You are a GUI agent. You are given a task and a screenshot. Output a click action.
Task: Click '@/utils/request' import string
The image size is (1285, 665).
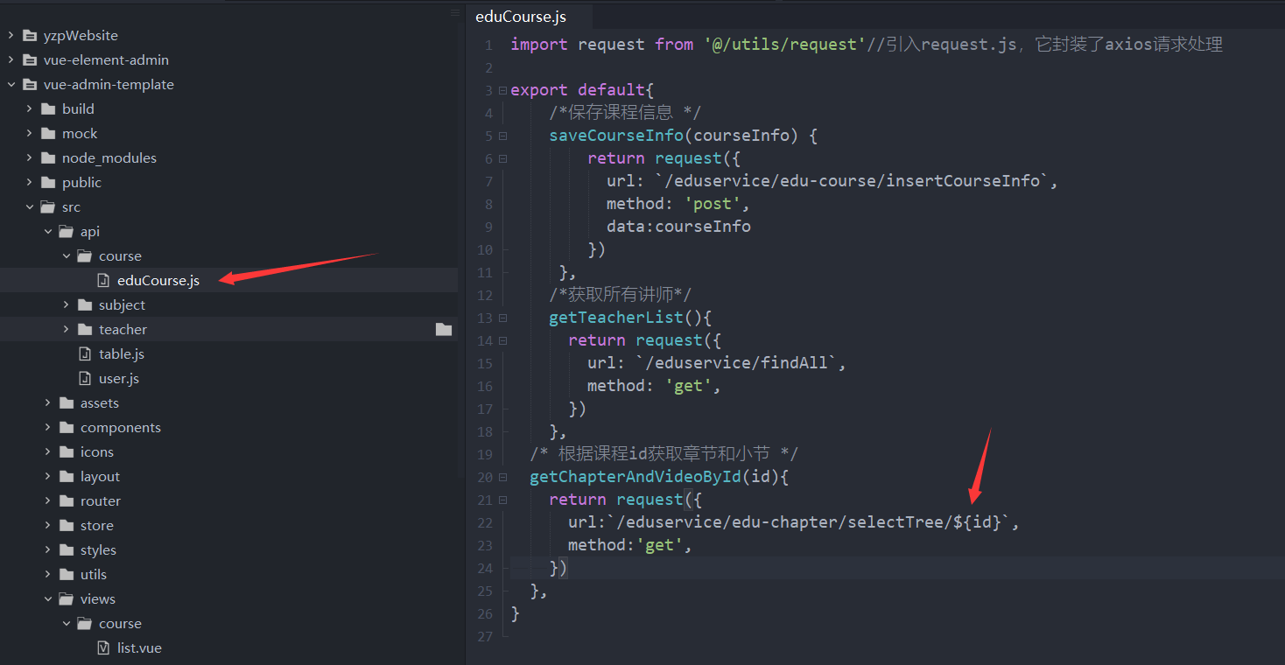[x=784, y=45]
